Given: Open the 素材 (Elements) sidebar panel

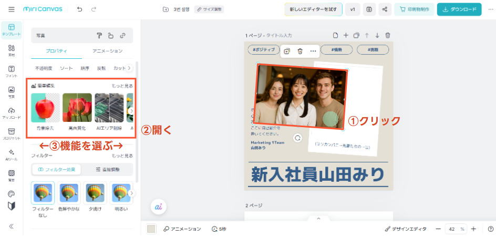Looking at the screenshot, I should pyautogui.click(x=12, y=50).
